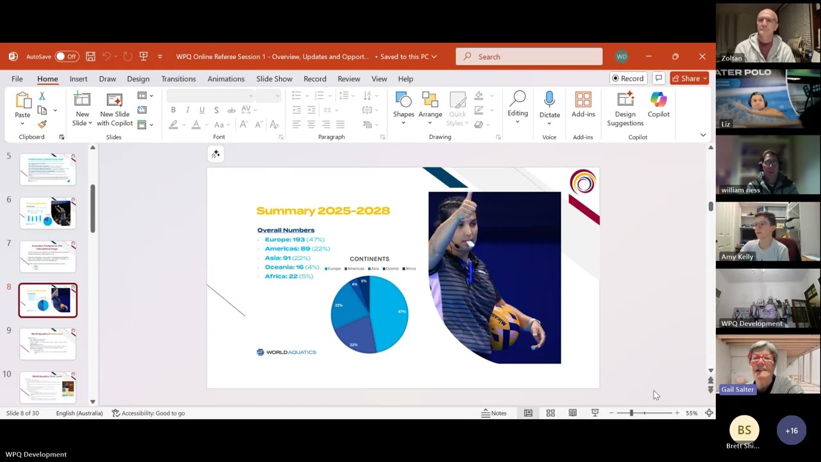The height and width of the screenshot is (462, 821).
Task: Expand the Paste options arrow
Action: (22, 124)
